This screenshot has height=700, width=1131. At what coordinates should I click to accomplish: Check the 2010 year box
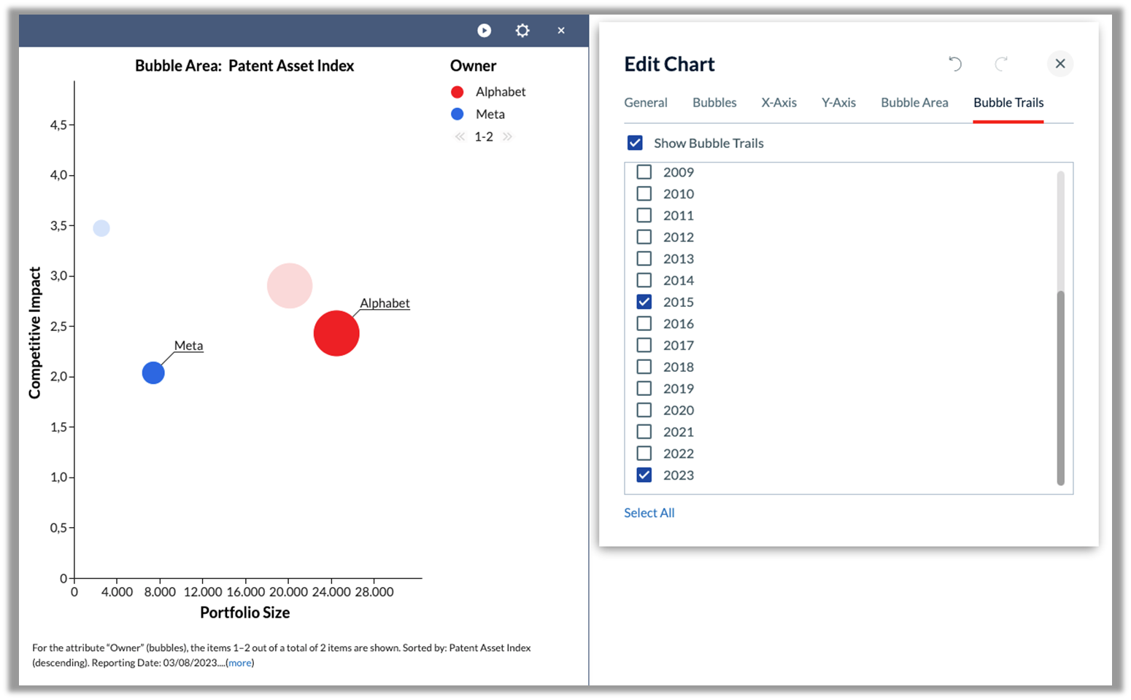(644, 194)
